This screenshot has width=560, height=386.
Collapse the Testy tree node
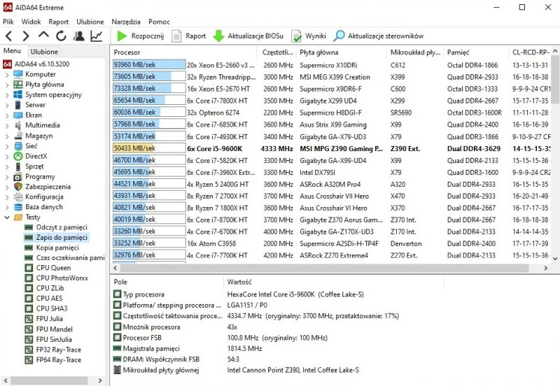click(x=7, y=217)
